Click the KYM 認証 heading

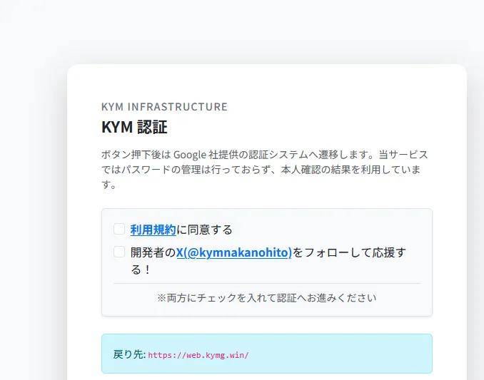tap(134, 128)
